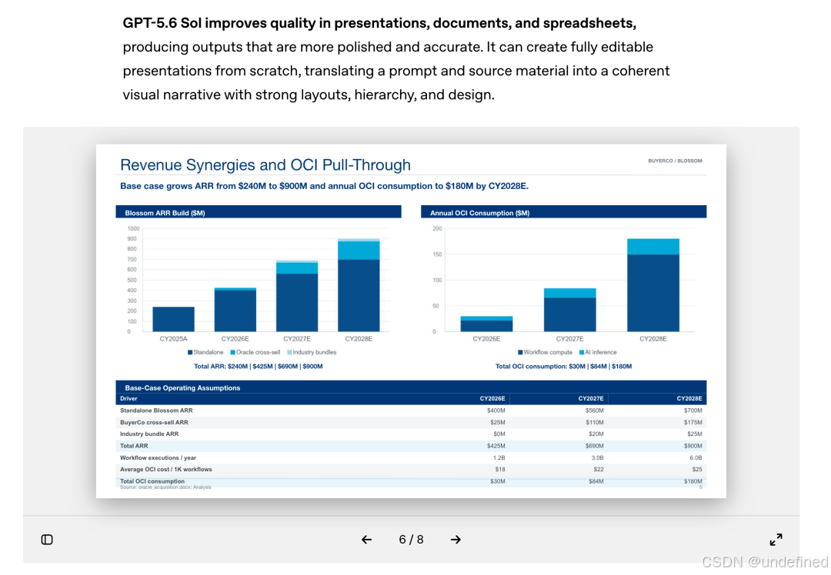This screenshot has width=831, height=575.
Task: Click the Industry bundle ARR row label
Action: tap(149, 434)
